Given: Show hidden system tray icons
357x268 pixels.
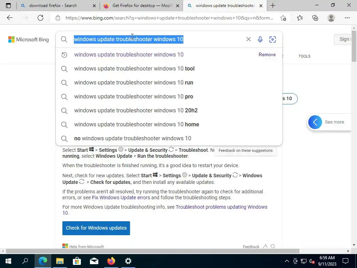Looking at the screenshot, I should pos(287,261).
